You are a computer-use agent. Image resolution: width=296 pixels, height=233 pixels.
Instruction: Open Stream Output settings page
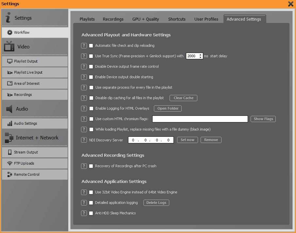35,152
